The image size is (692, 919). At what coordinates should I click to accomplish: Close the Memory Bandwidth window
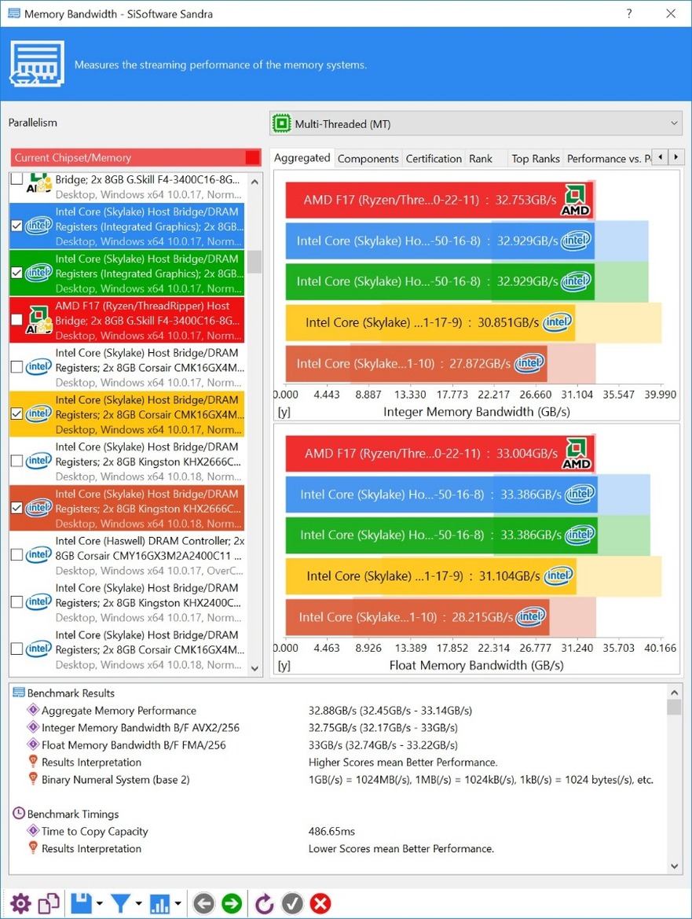point(671,13)
